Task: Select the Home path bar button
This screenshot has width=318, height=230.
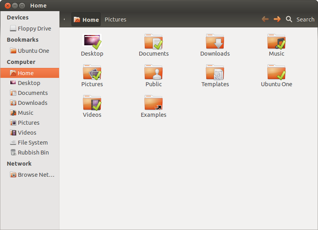Action: (x=86, y=19)
